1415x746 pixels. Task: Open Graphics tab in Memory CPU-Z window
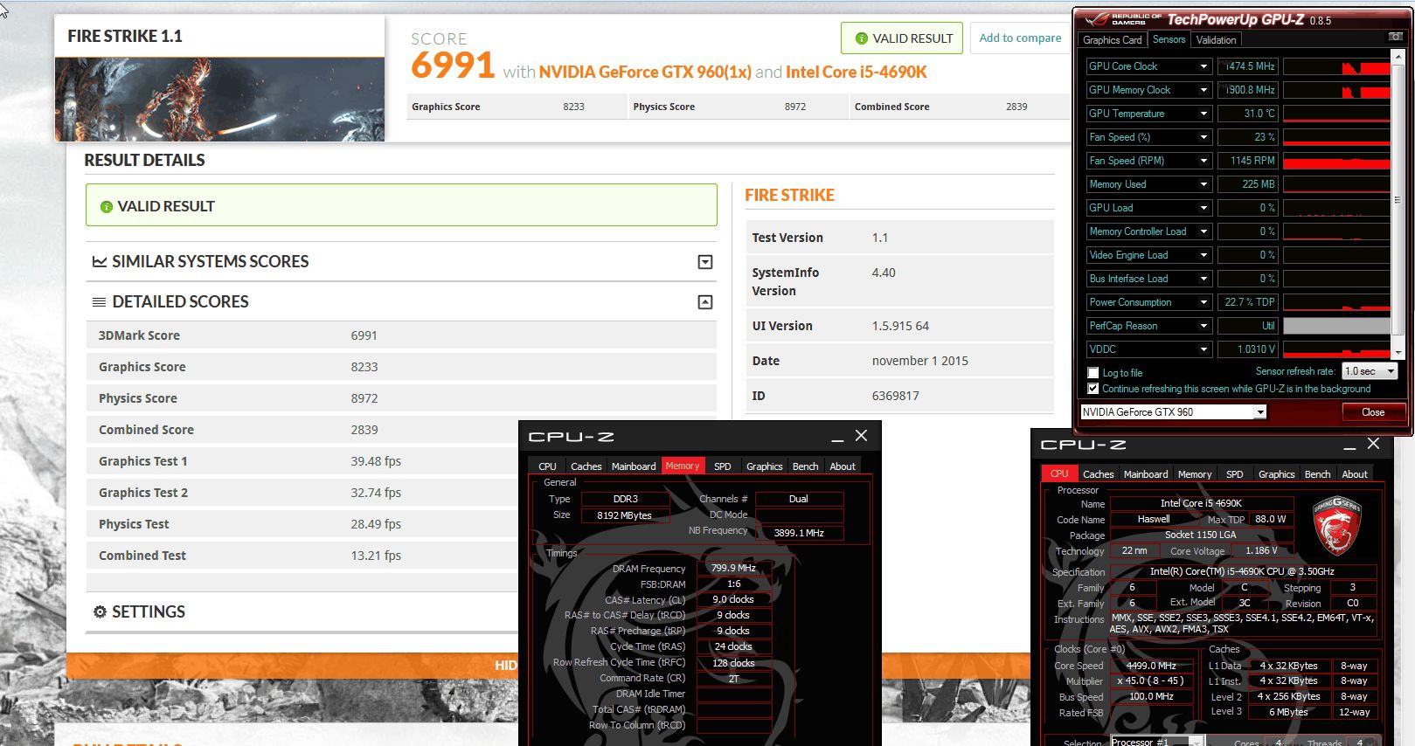pos(765,466)
